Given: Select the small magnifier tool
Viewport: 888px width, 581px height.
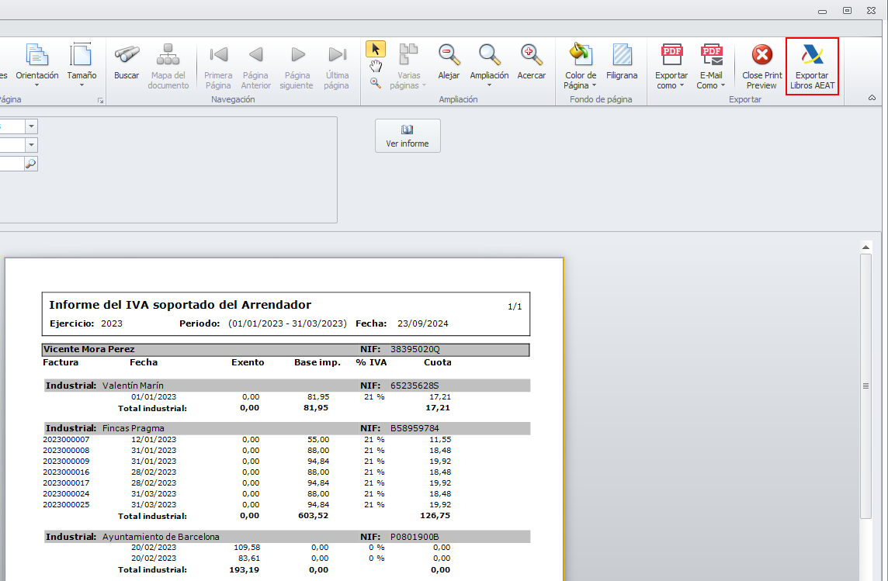Looking at the screenshot, I should (x=376, y=83).
